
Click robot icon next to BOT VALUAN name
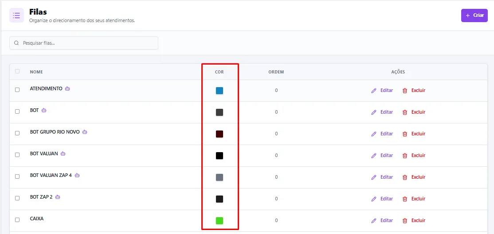point(63,153)
